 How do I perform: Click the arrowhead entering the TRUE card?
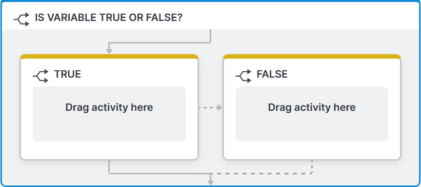pos(109,51)
